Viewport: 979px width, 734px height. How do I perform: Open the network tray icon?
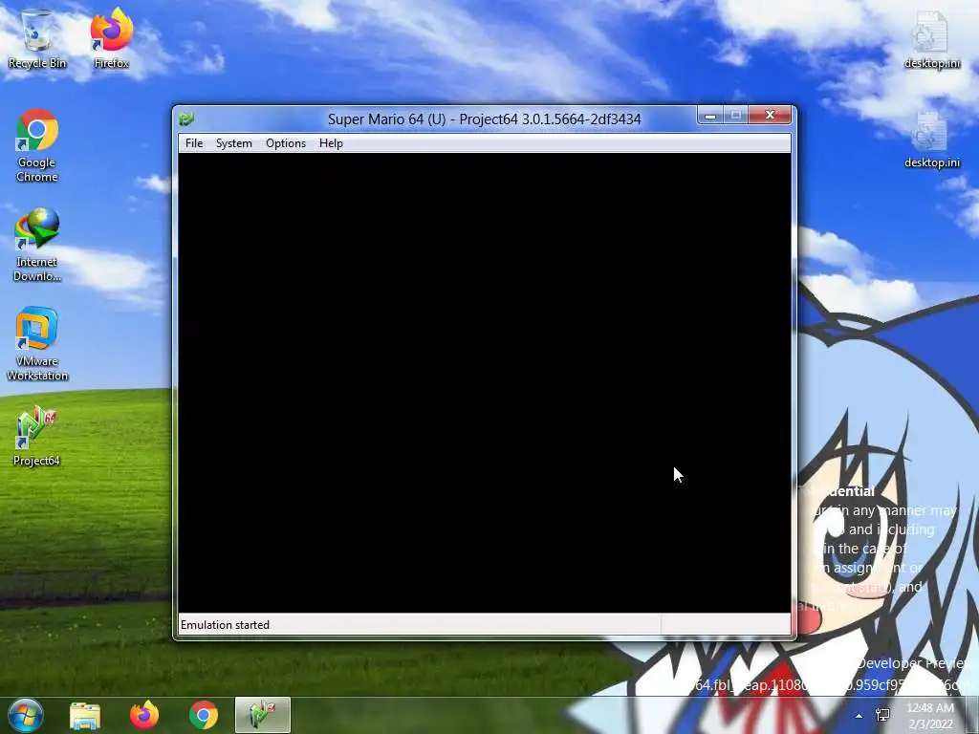[x=882, y=715]
